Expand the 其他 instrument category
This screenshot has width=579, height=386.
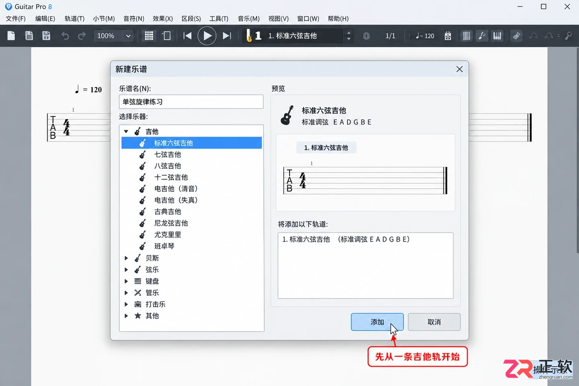coord(126,316)
